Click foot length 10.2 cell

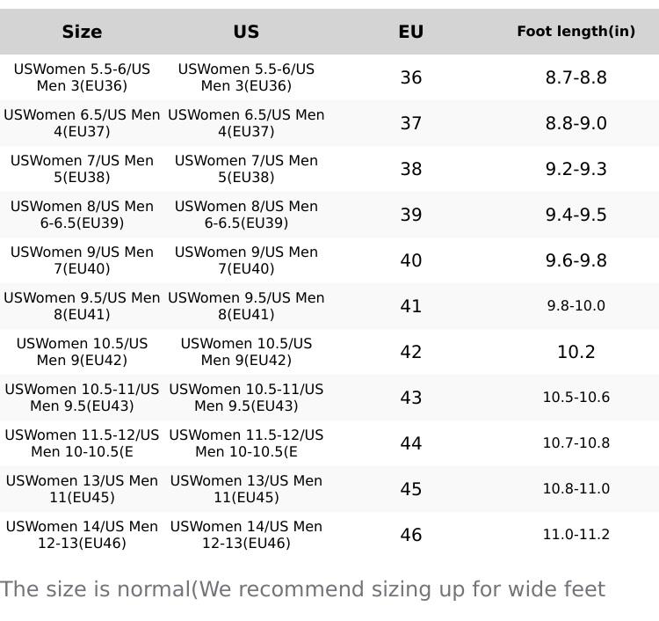pos(576,352)
